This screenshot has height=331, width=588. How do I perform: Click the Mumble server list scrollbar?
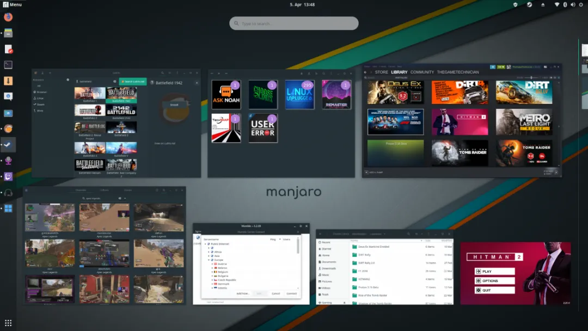[298, 246]
